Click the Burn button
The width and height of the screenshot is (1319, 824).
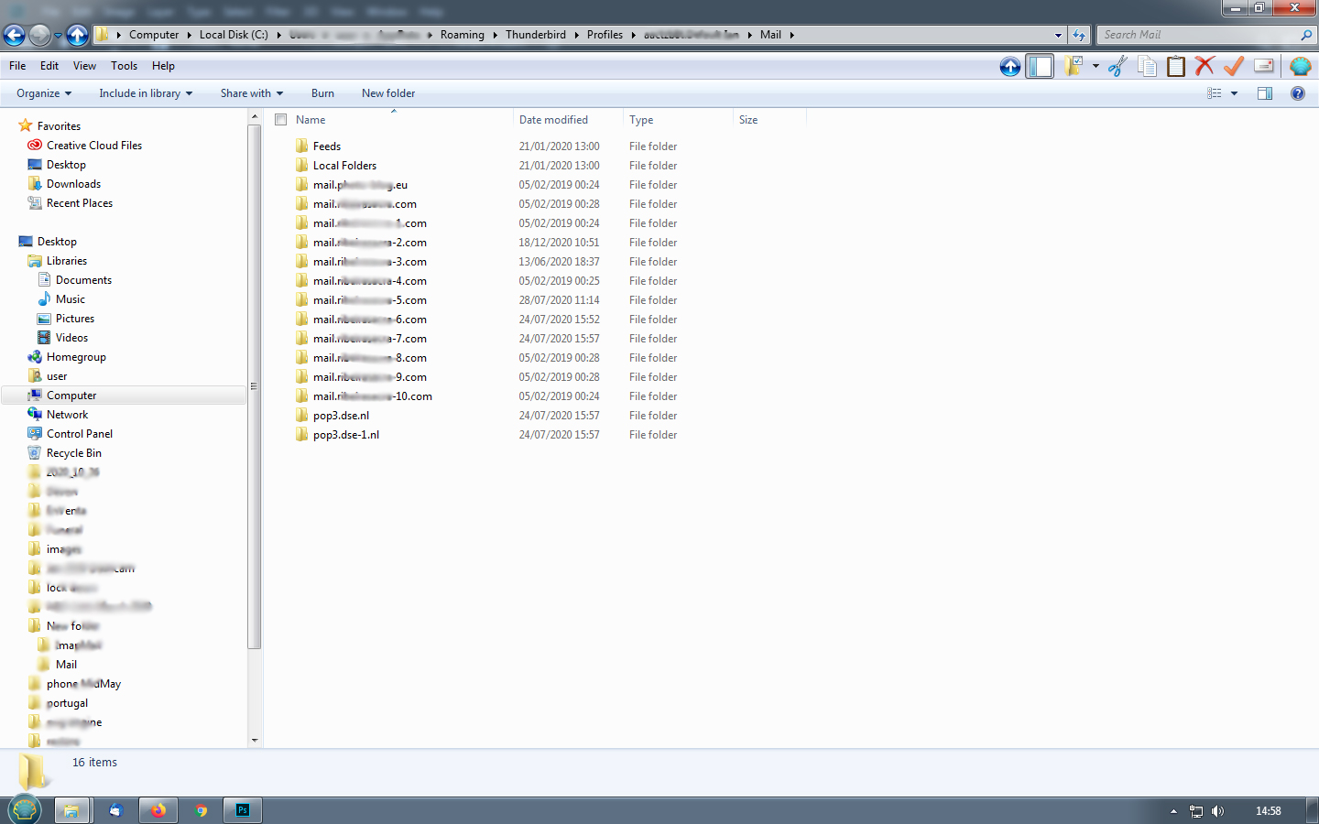(322, 93)
